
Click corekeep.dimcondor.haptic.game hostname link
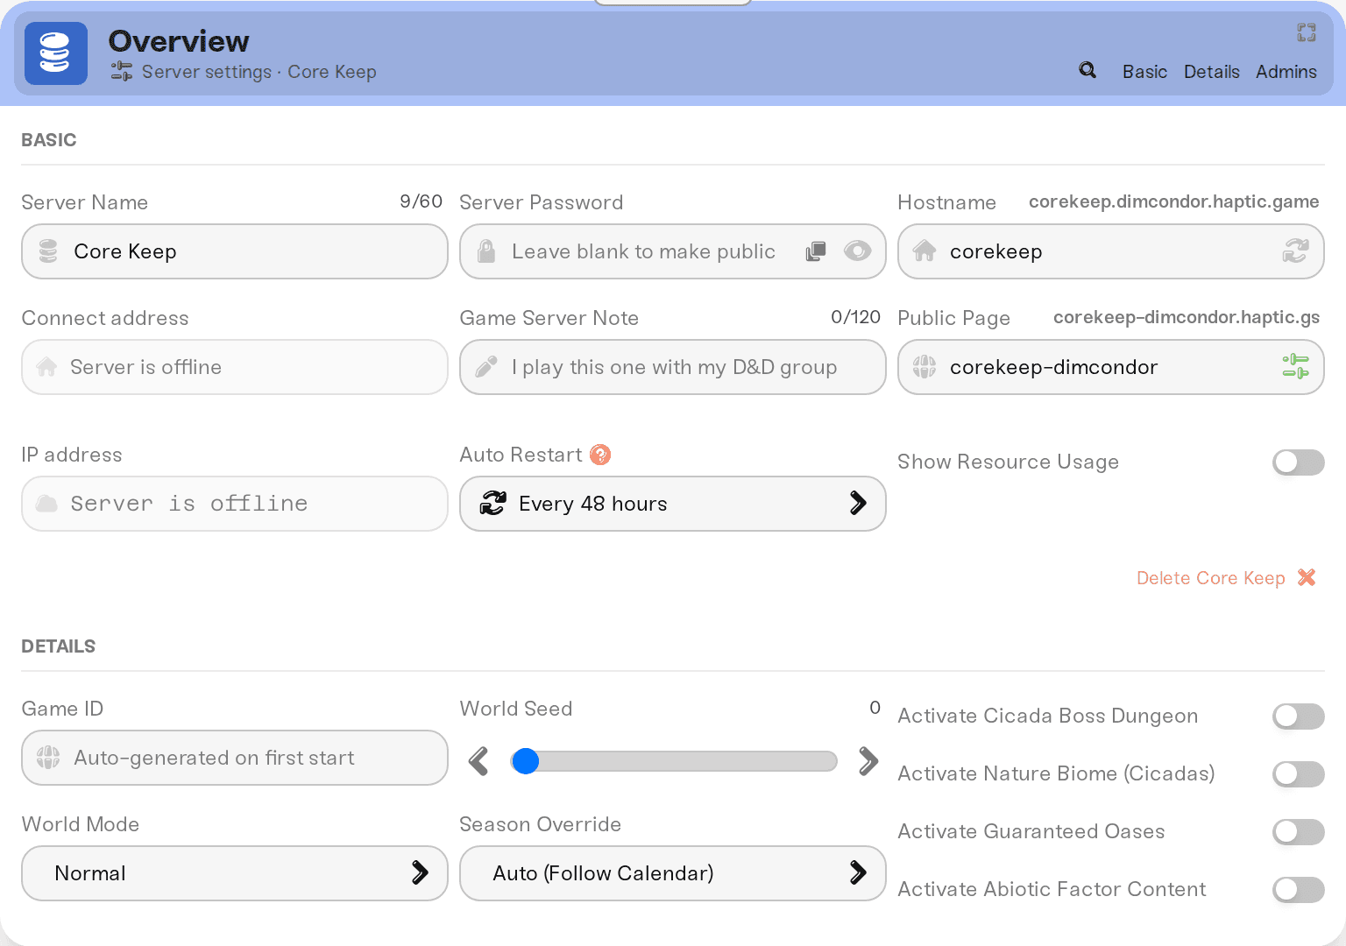pos(1174,201)
